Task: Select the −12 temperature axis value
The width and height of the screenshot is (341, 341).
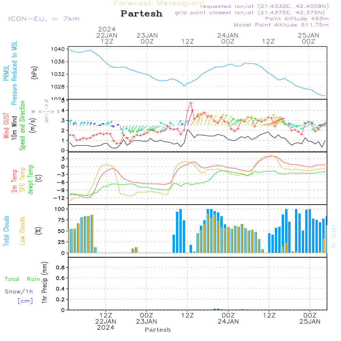Action: [59, 198]
